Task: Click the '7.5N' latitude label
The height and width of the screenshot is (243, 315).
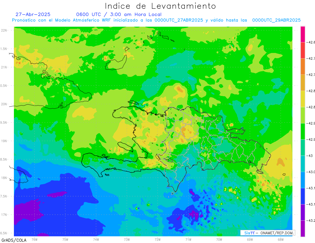Action: coord(4,196)
